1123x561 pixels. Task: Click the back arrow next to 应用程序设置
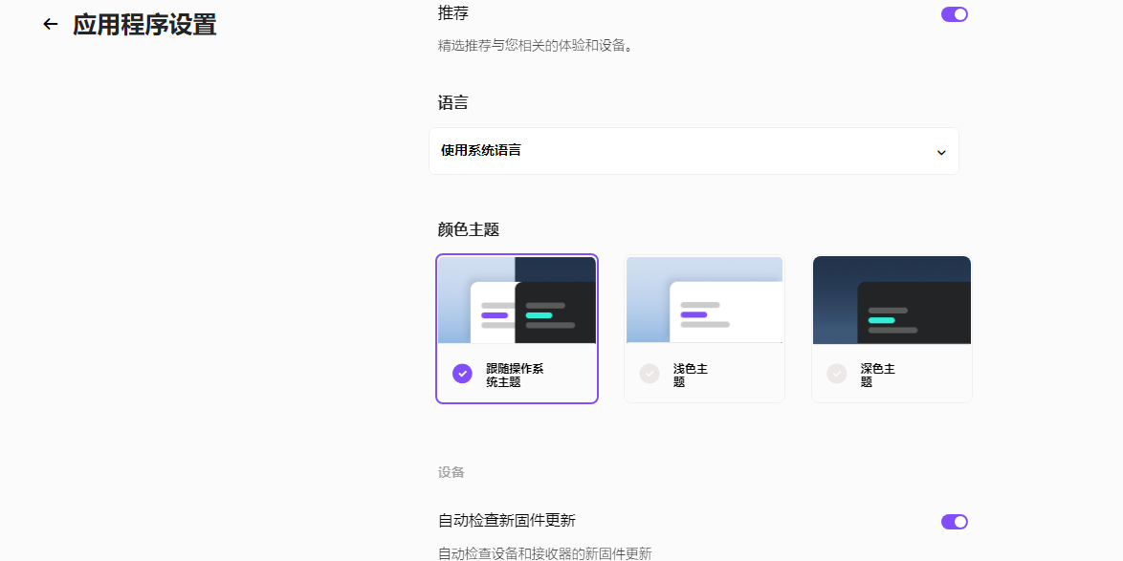coord(51,25)
